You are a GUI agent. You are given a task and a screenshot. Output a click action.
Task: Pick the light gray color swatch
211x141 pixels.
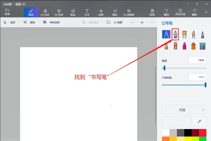(173, 133)
